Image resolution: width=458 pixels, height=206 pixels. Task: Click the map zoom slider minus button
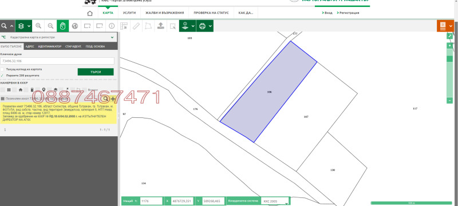coord(449,100)
